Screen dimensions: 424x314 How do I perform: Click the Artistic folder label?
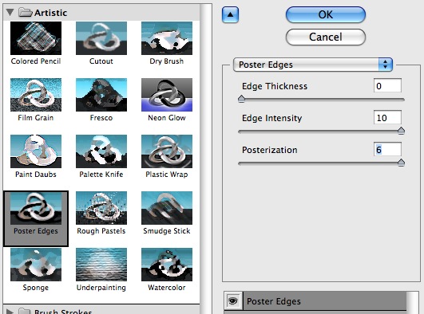click(x=50, y=13)
